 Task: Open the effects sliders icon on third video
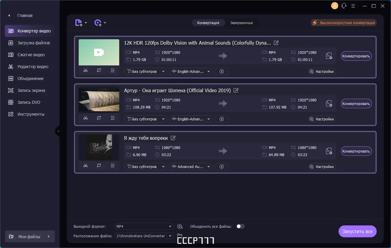(x=112, y=166)
